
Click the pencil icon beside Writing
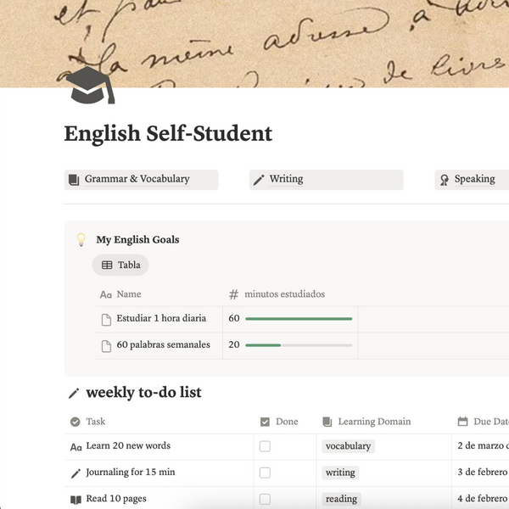point(259,180)
